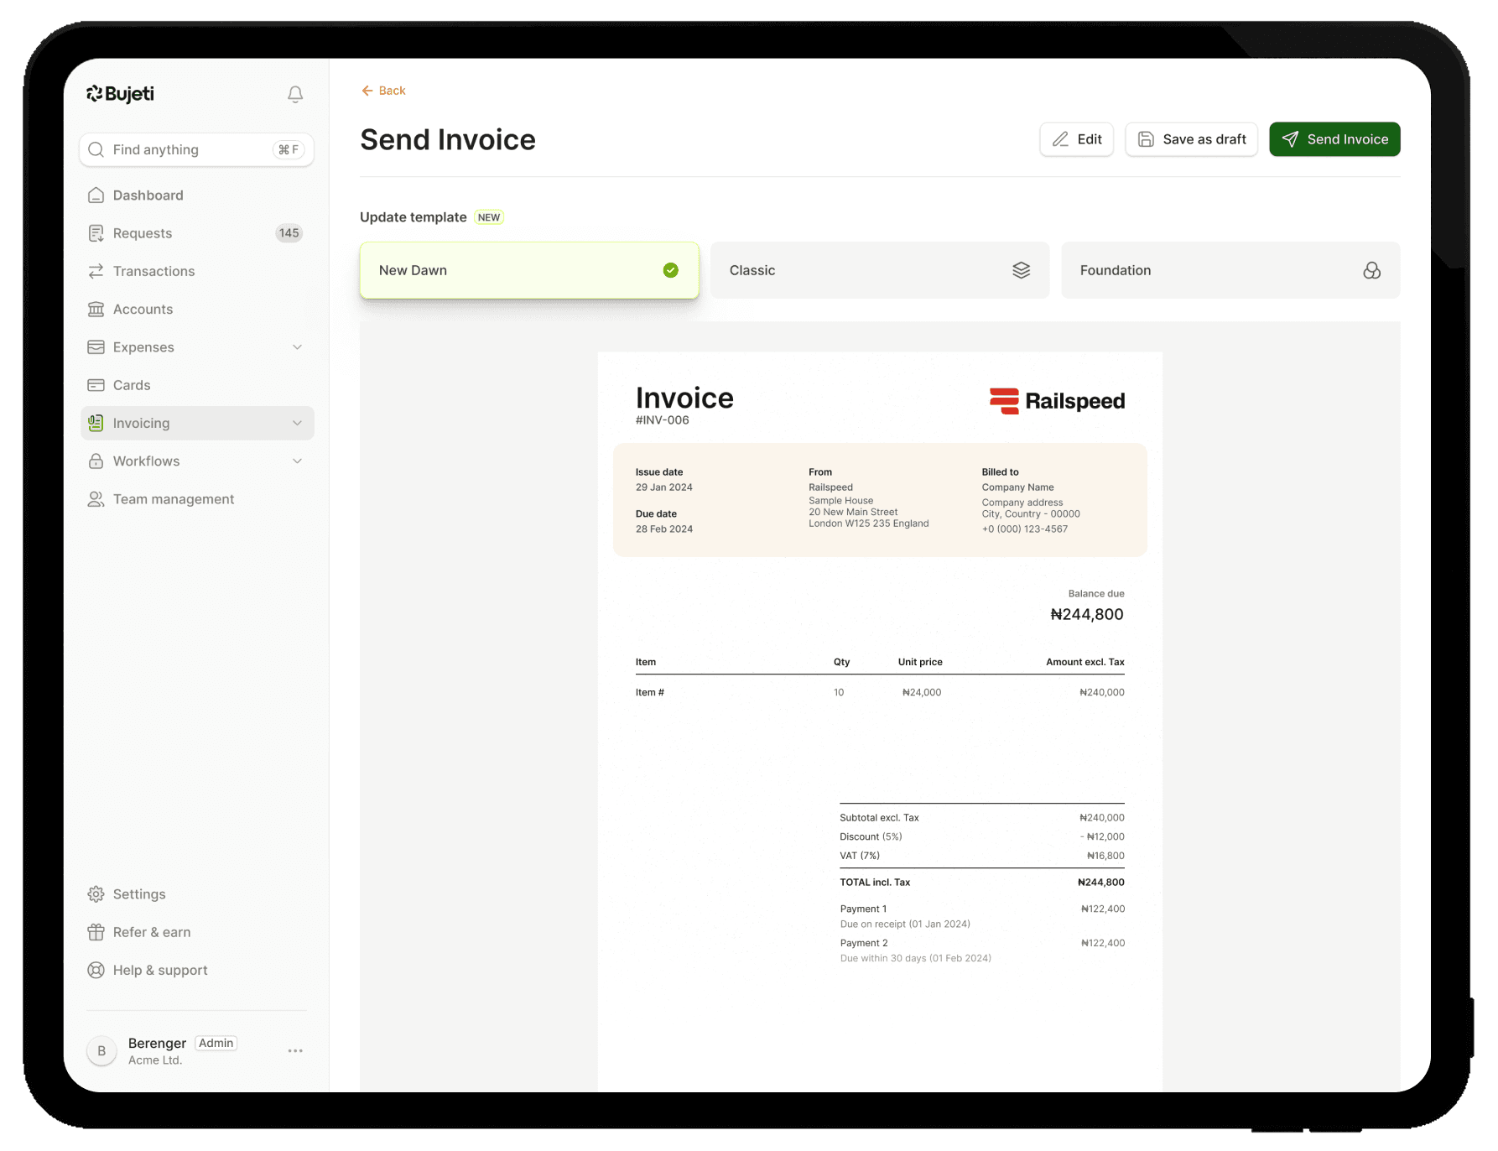Click the Expenses icon

click(x=96, y=347)
